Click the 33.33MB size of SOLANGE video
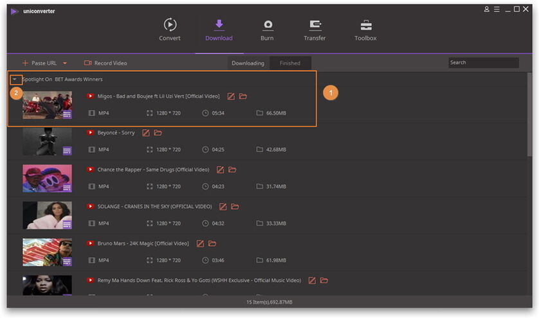The image size is (539, 318). pyautogui.click(x=276, y=223)
